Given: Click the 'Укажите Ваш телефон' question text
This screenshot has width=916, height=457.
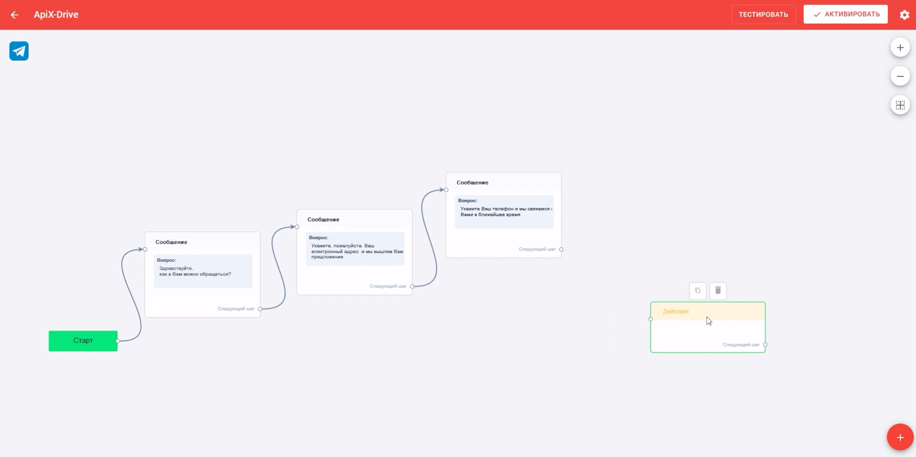Looking at the screenshot, I should (506, 212).
